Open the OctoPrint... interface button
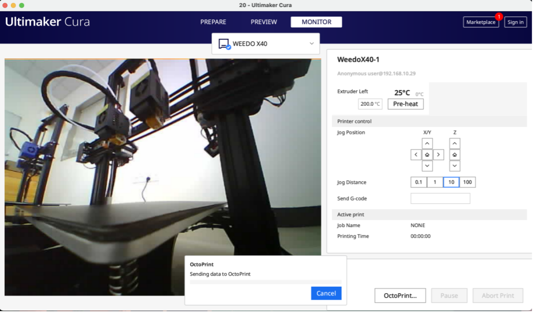This screenshot has width=534, height=313. [x=400, y=296]
